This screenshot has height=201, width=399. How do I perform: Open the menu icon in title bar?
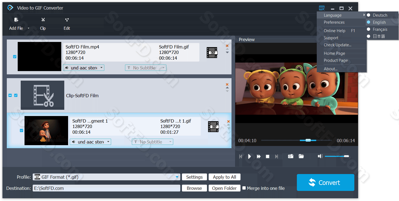322,8
